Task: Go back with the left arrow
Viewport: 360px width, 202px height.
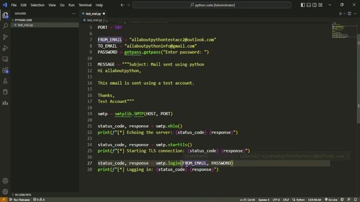Action: [x=123, y=5]
